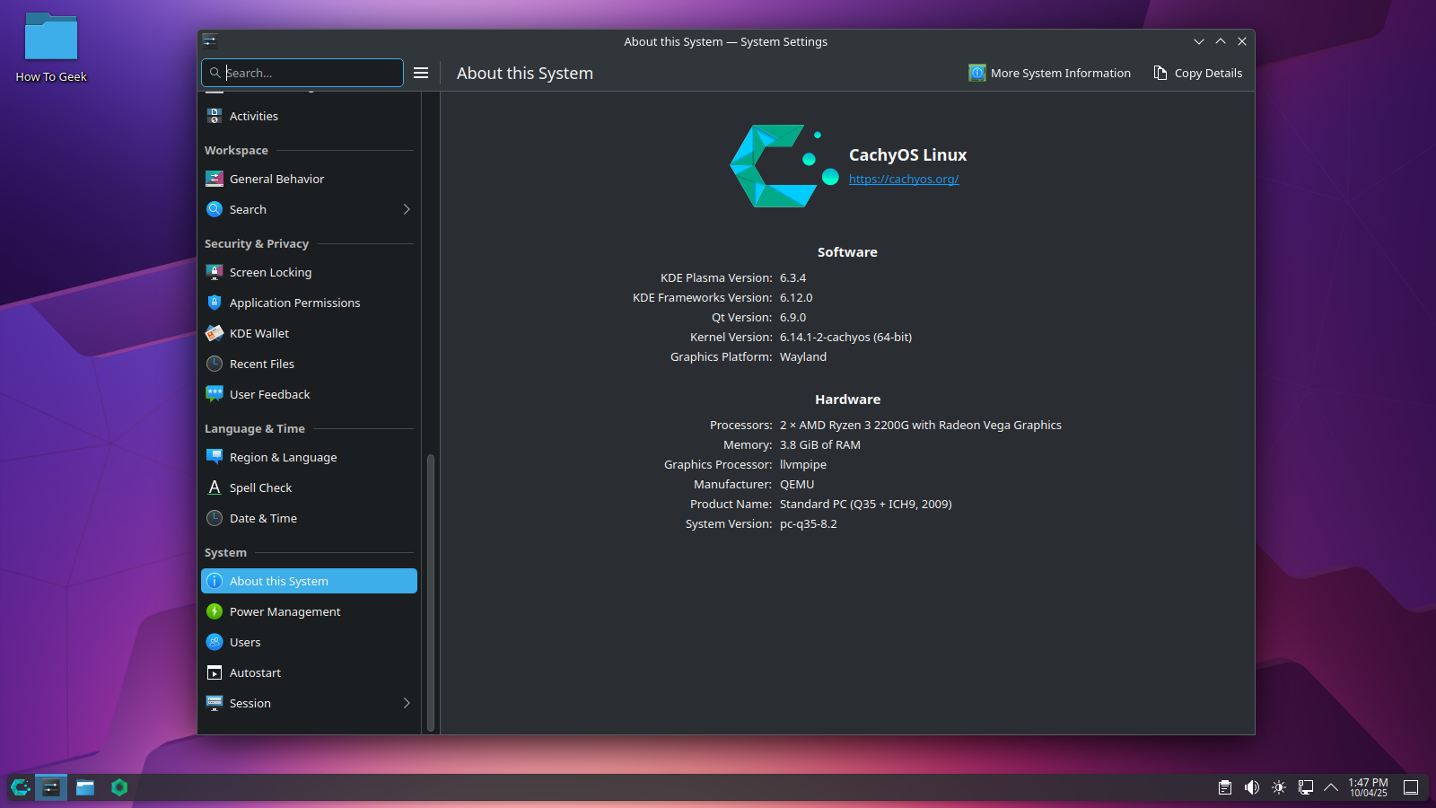Click the Copy Details button
The width and height of the screenshot is (1436, 808).
(1197, 73)
